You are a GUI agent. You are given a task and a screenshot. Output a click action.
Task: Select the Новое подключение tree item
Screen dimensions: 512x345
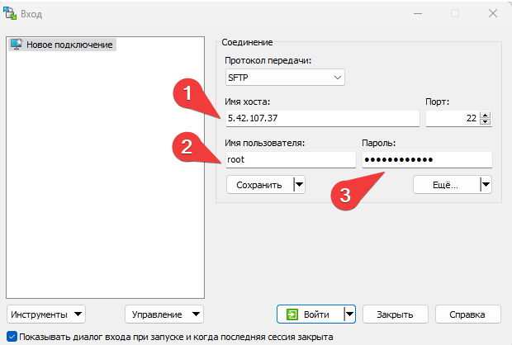click(x=69, y=45)
